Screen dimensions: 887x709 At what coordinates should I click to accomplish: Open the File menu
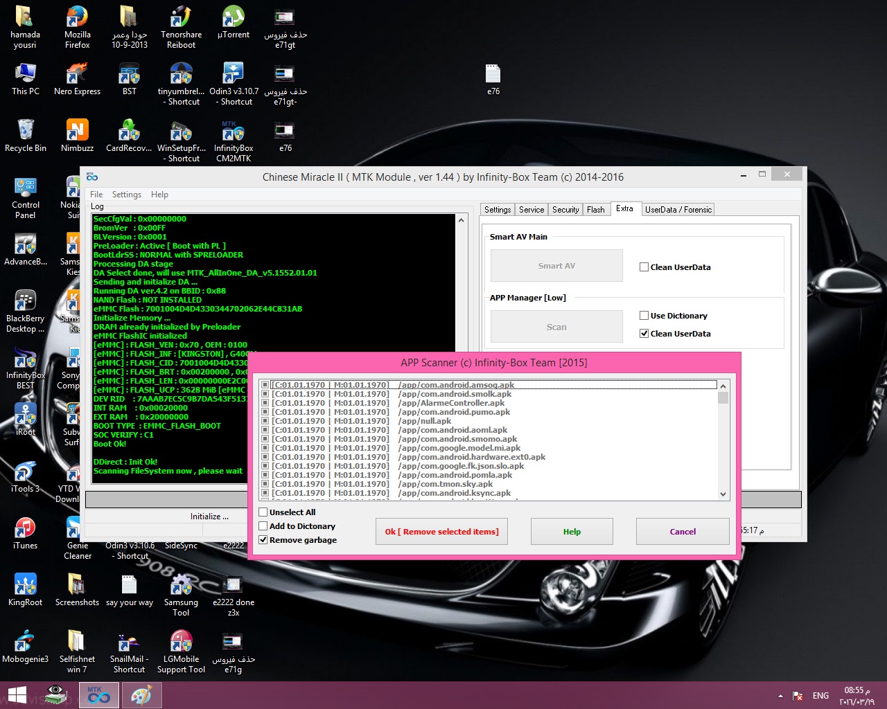[96, 195]
